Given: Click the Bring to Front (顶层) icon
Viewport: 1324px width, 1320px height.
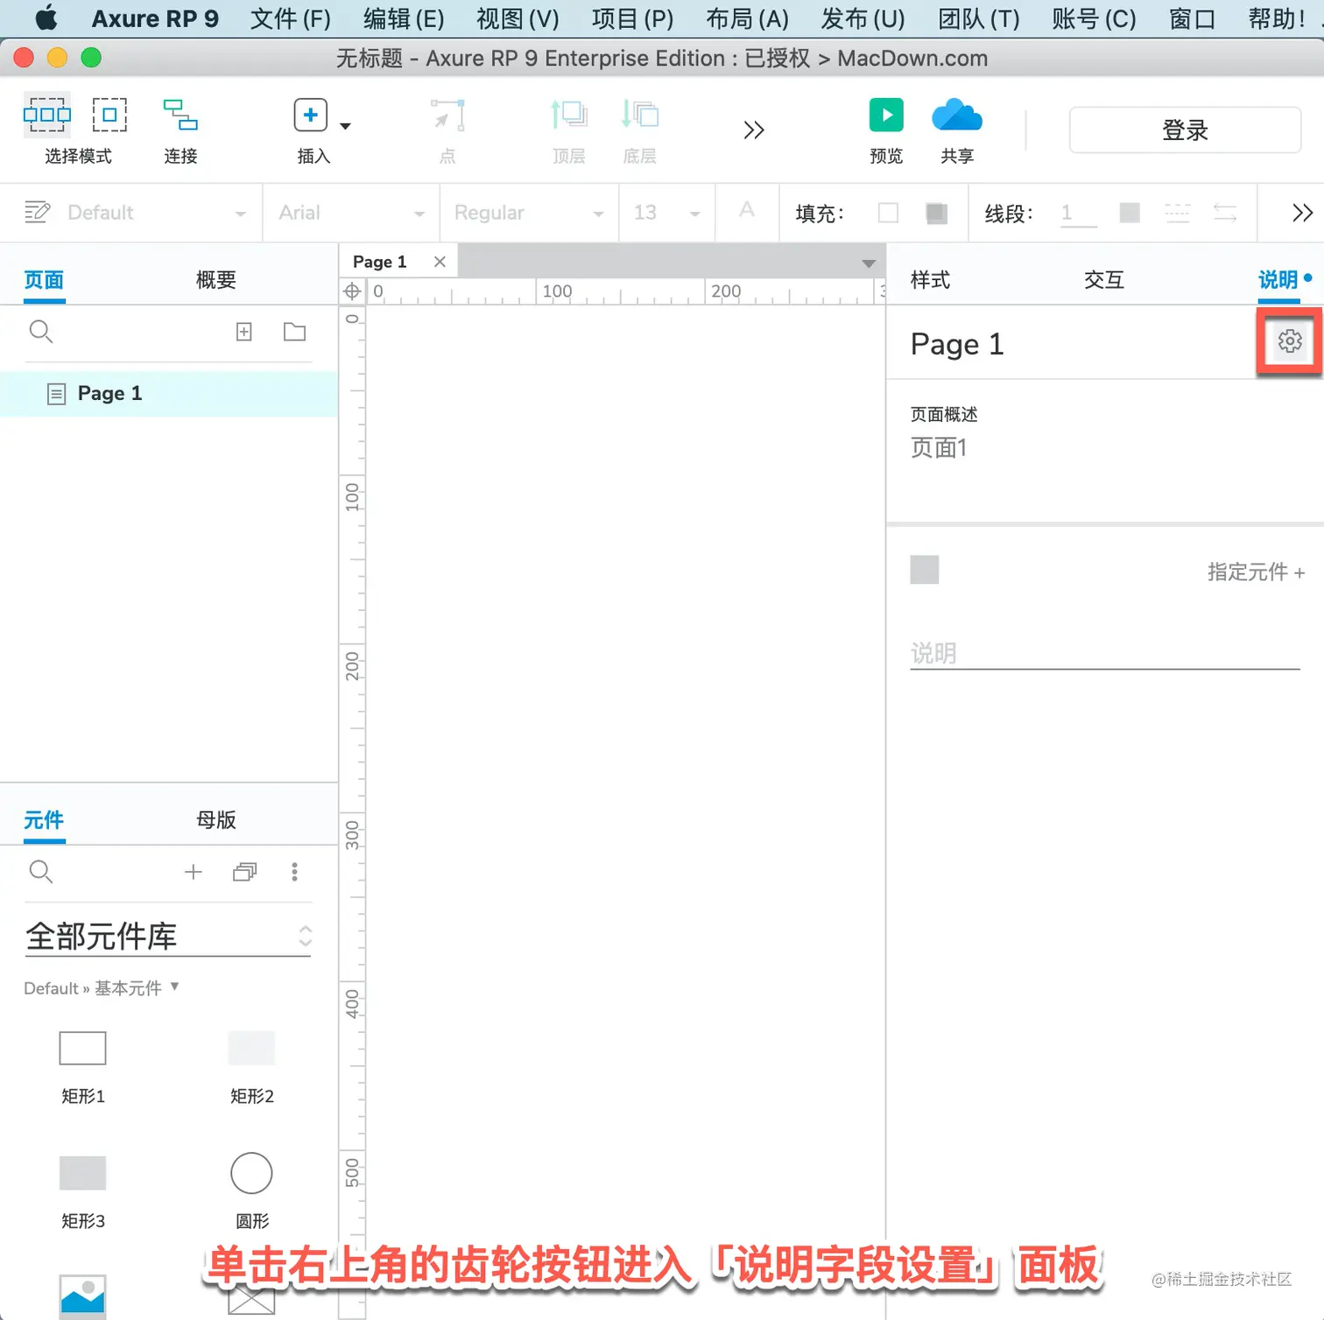Looking at the screenshot, I should [568, 115].
